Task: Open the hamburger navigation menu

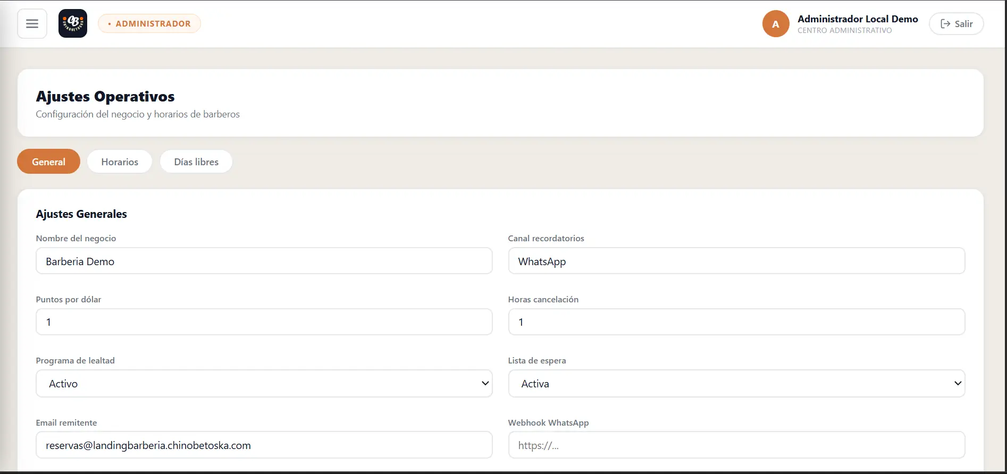Action: click(32, 24)
